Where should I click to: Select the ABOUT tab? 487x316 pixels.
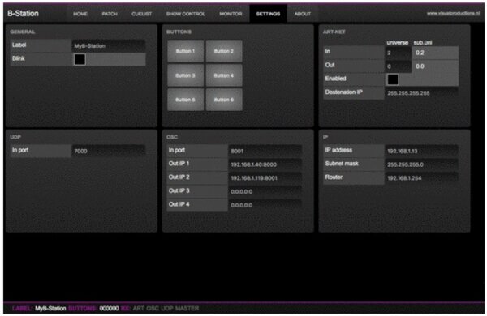tap(303, 14)
